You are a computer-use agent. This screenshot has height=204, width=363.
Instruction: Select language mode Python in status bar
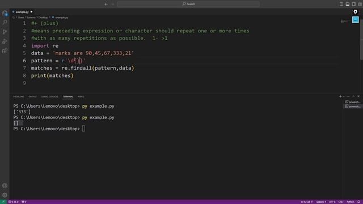[x=351, y=202]
